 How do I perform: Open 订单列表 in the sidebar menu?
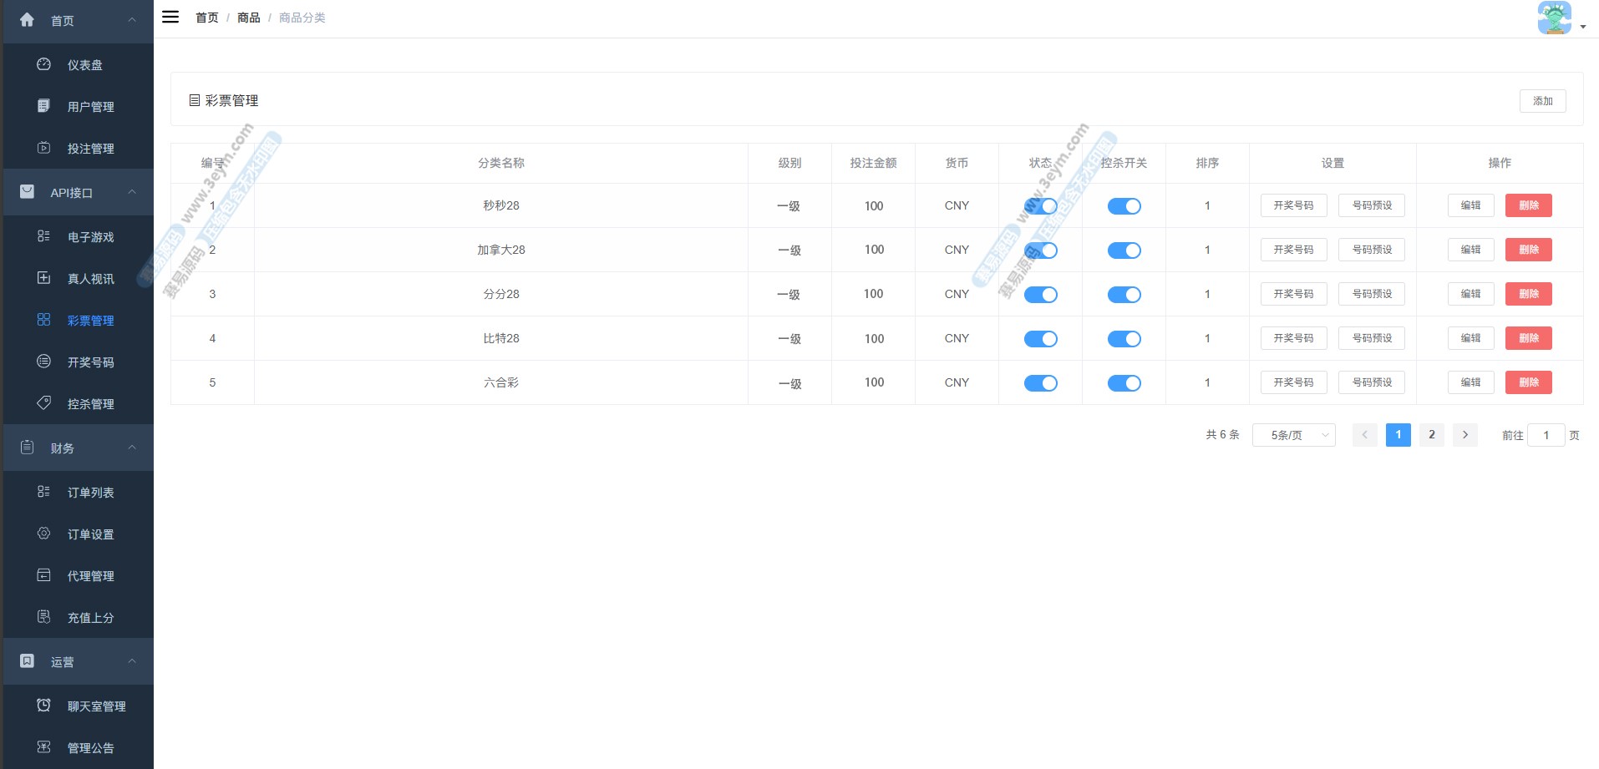click(x=90, y=493)
